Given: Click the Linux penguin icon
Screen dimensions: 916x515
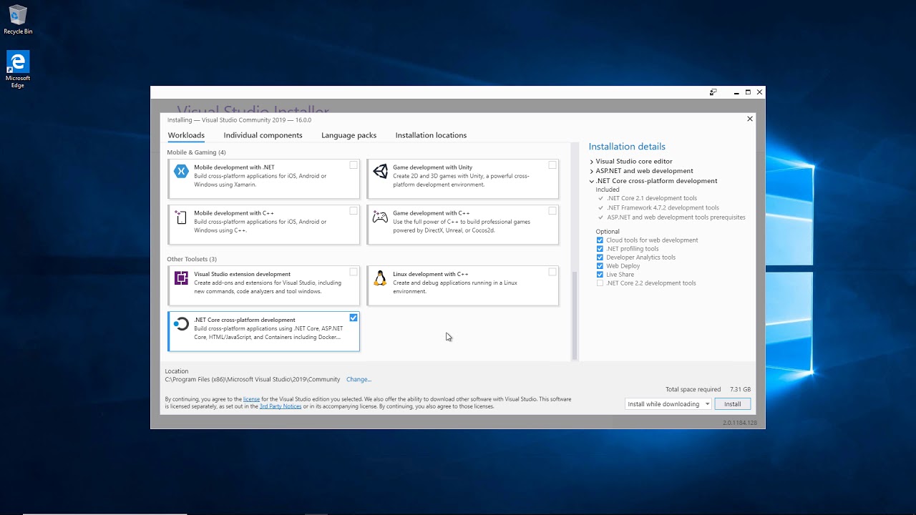Looking at the screenshot, I should point(380,278).
